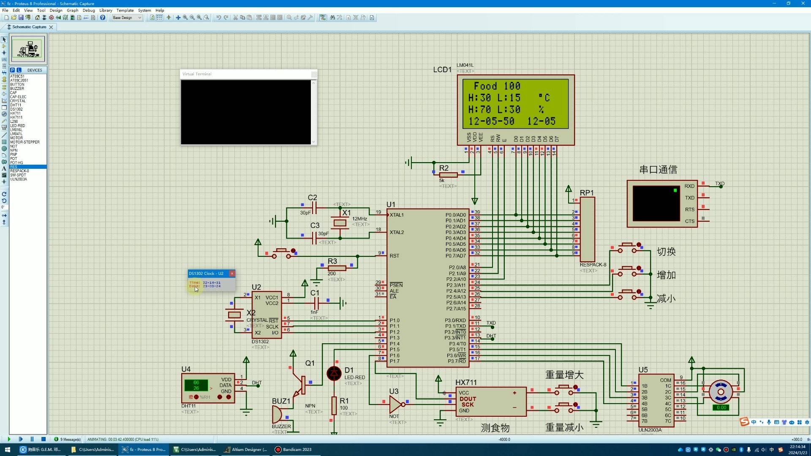
Task: Click the Undo arrow in toolbar
Action: [x=219, y=18]
